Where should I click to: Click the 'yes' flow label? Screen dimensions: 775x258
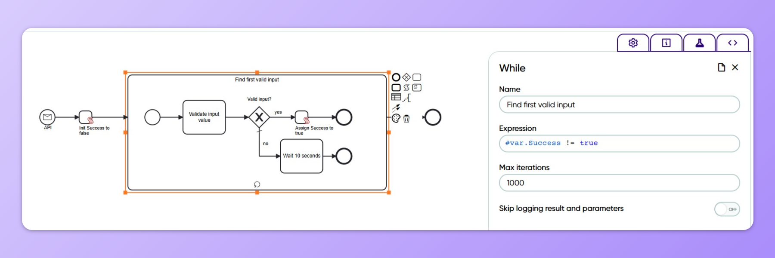[278, 112]
